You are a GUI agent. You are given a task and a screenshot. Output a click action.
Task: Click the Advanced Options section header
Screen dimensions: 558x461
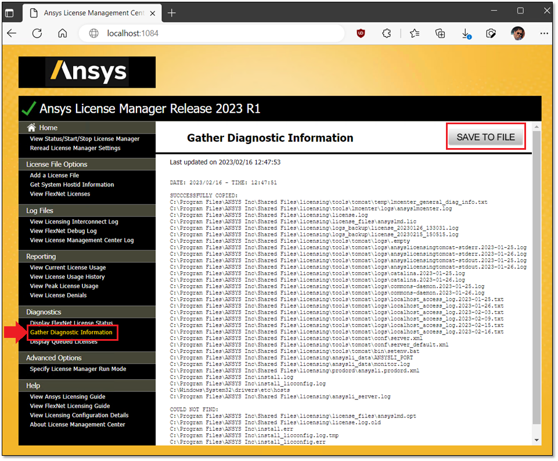coord(54,358)
